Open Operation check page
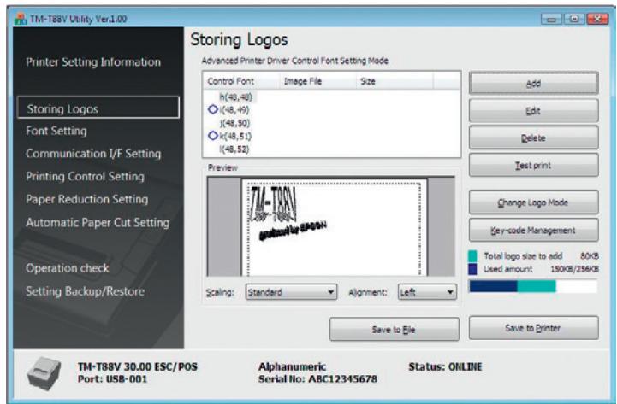Image resolution: width=617 pixels, height=404 pixels. pyautogui.click(x=68, y=268)
